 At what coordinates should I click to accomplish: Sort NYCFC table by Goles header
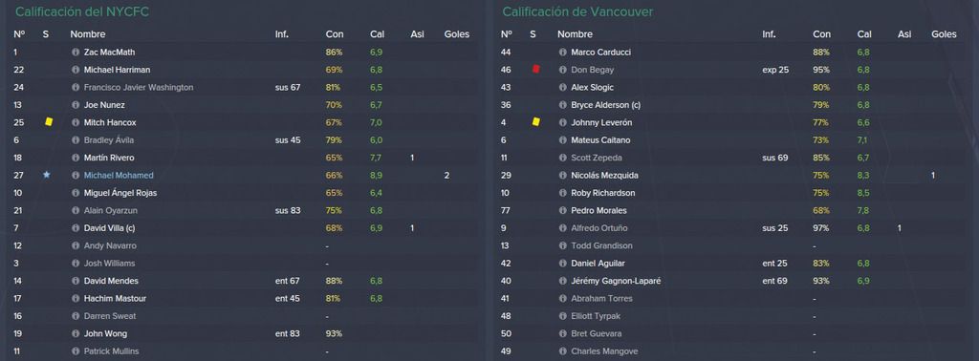456,34
